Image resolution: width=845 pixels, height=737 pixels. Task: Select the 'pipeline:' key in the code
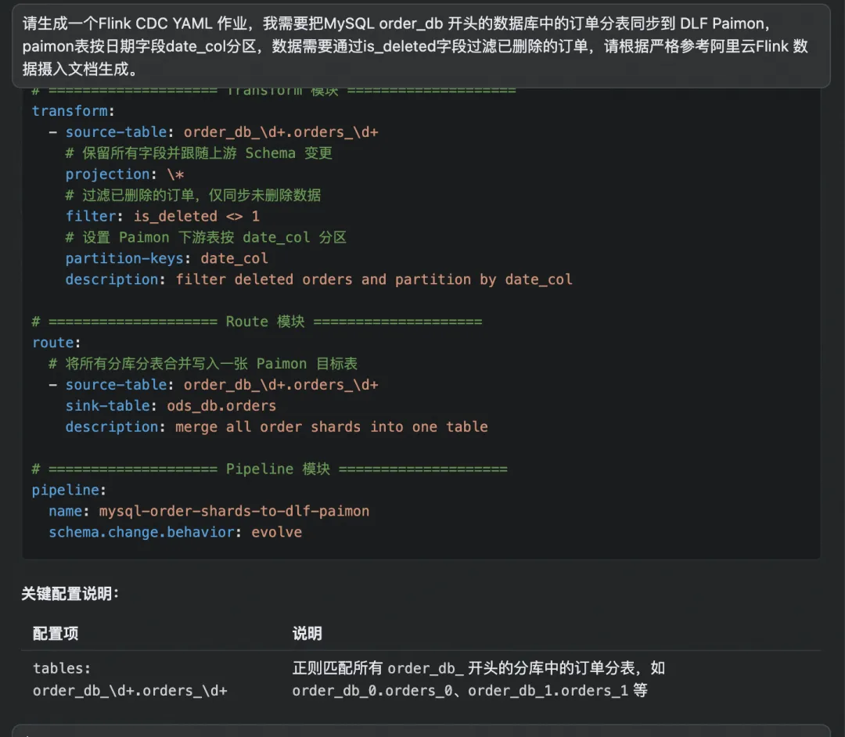69,490
